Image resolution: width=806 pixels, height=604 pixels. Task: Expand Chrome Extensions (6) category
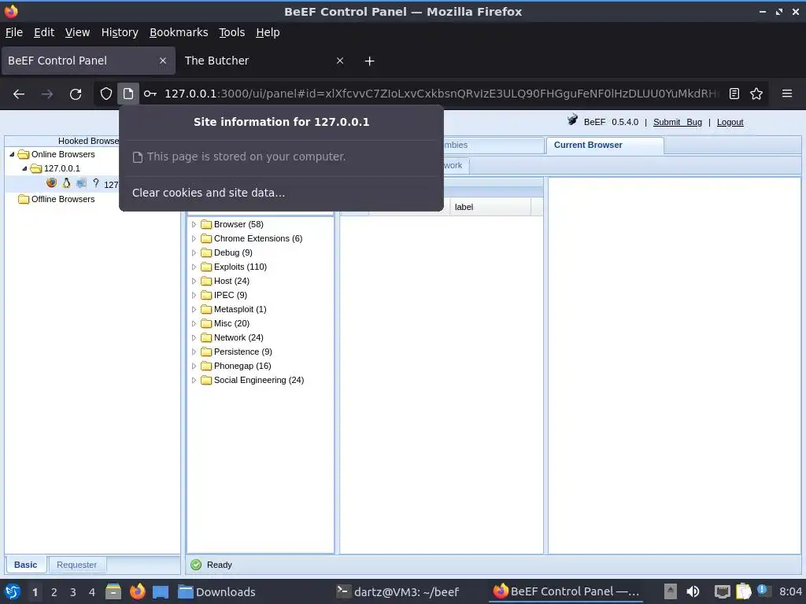194,239
